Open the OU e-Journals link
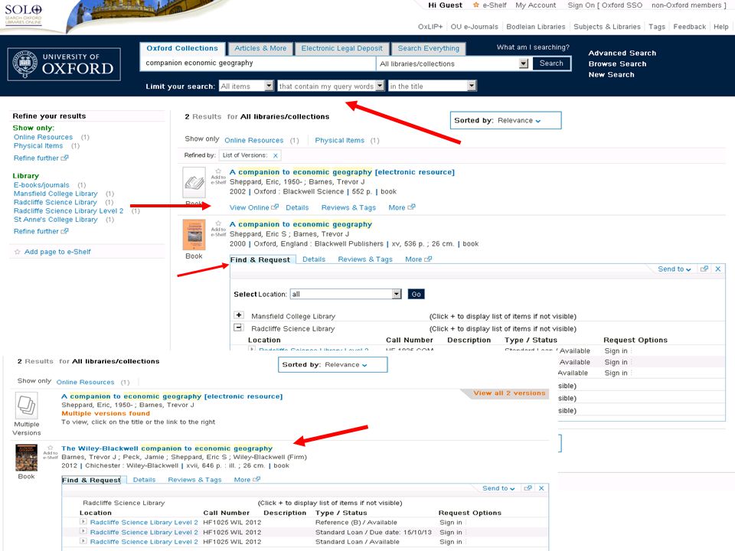 tap(474, 27)
